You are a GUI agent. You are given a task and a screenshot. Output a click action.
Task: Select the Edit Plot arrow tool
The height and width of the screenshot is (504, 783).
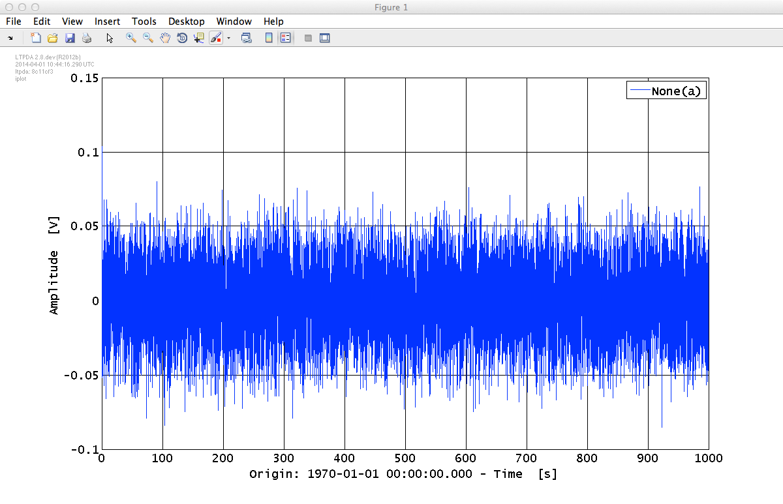click(x=110, y=38)
